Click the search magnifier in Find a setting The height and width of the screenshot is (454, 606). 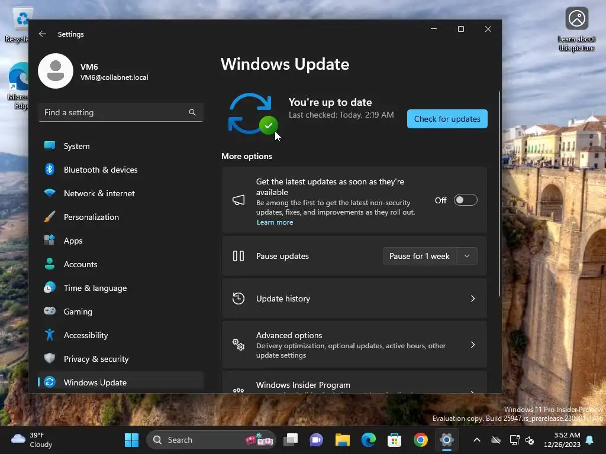(192, 112)
